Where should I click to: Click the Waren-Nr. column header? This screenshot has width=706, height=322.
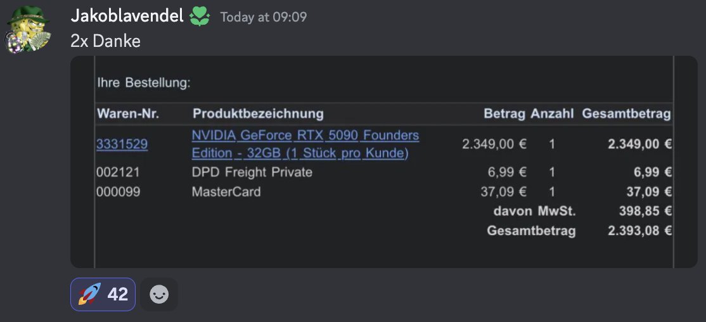(128, 113)
